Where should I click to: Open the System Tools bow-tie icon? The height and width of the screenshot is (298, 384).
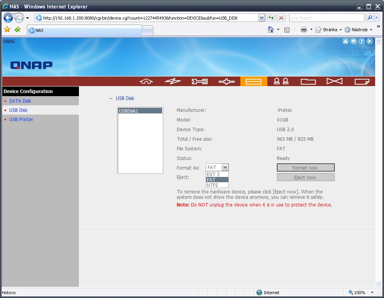(335, 81)
